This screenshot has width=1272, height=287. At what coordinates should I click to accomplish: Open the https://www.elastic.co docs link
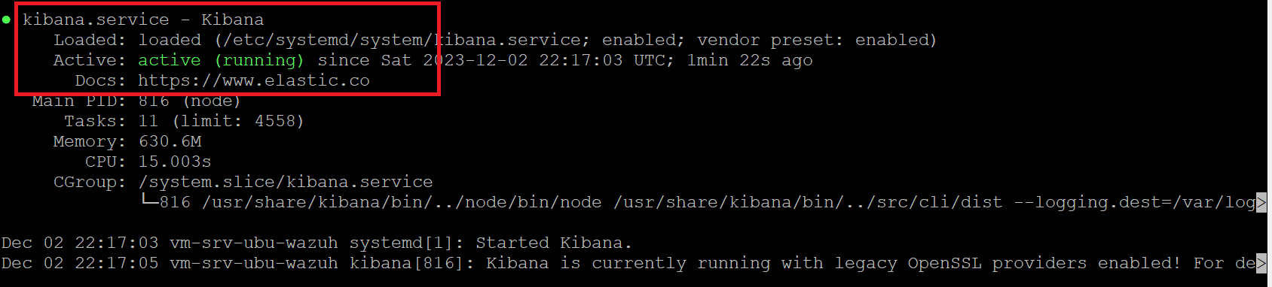pyautogui.click(x=254, y=80)
